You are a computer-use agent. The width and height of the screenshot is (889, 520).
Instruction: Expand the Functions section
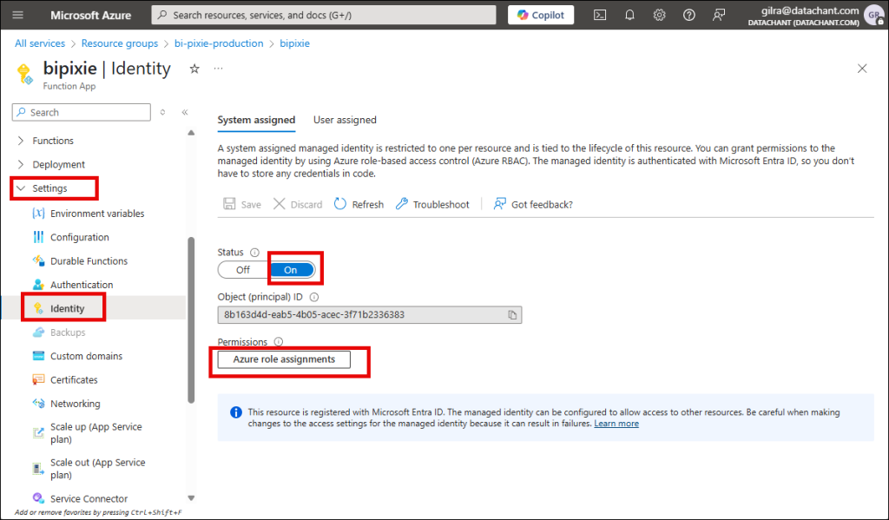pos(21,141)
